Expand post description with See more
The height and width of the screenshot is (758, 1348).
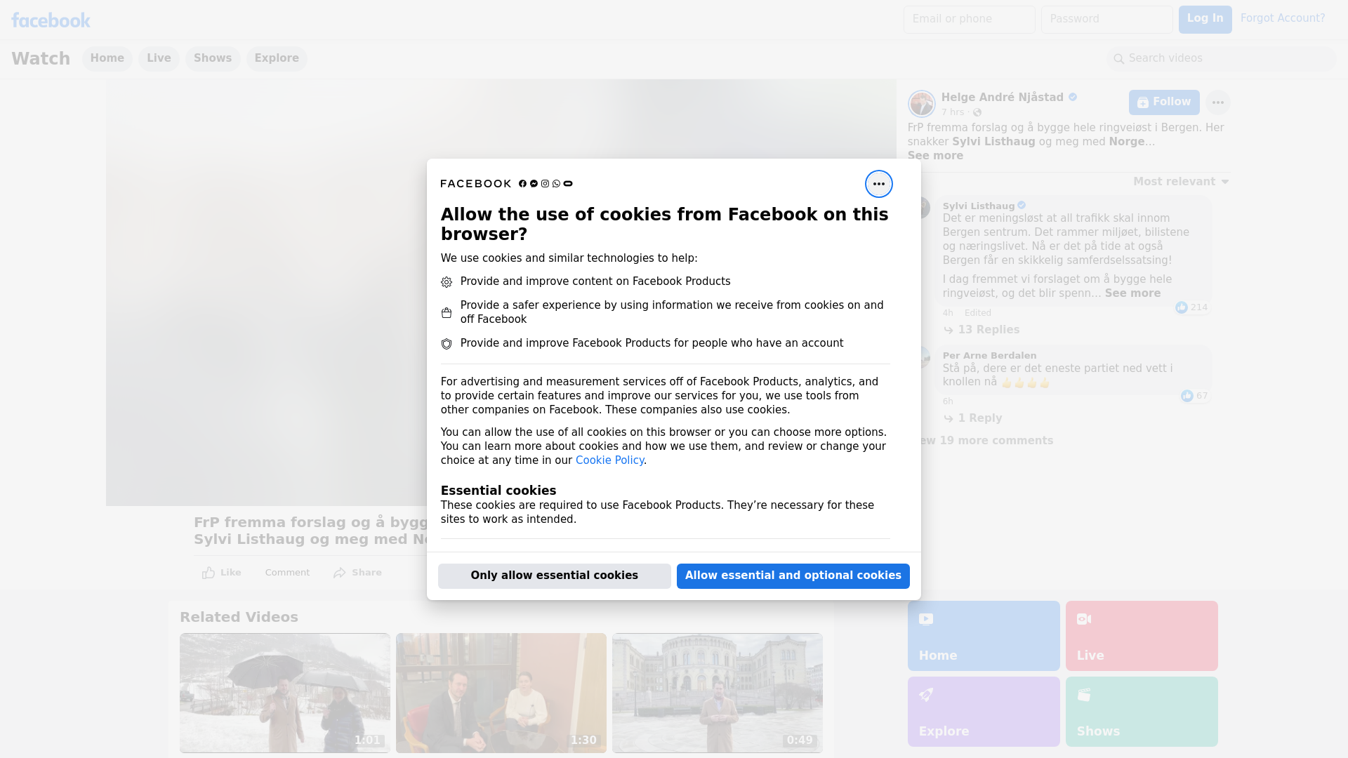935,156
